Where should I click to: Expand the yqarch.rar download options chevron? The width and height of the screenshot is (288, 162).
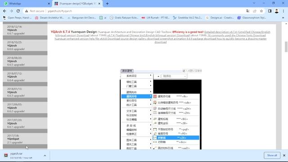(x=45, y=156)
